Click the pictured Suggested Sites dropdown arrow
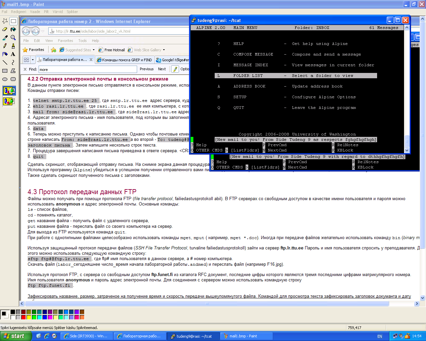 [x=94, y=50]
